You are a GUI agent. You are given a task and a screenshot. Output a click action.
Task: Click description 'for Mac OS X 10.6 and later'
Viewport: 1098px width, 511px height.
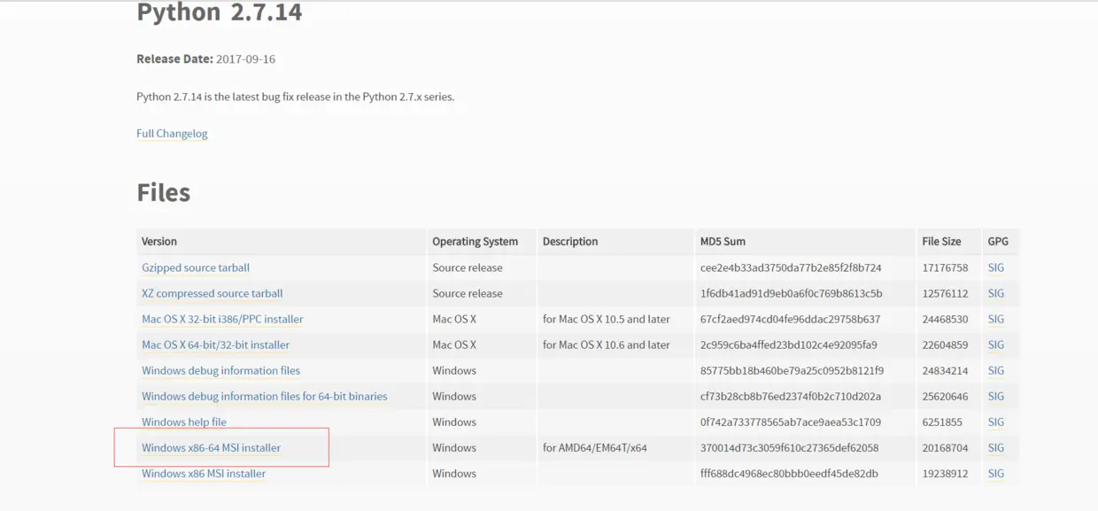607,345
